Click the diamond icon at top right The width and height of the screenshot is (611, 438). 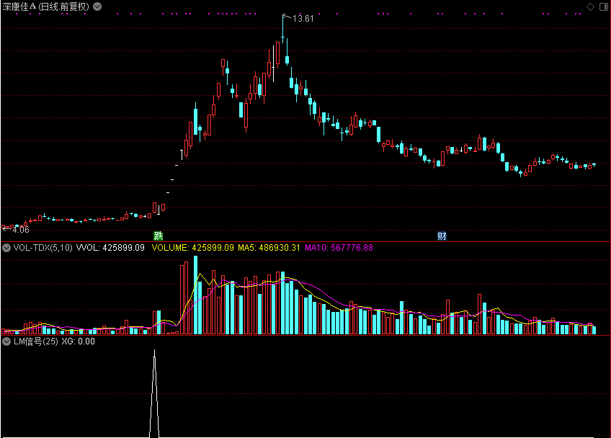[590, 6]
